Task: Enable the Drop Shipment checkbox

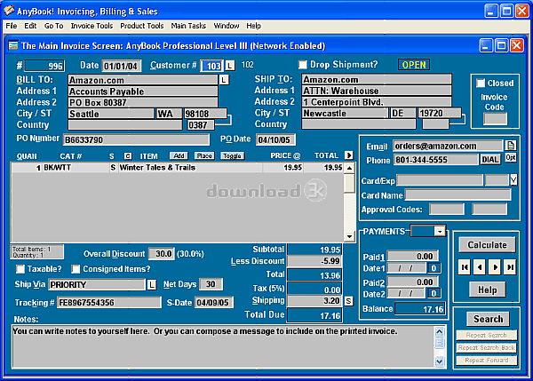Action: coord(303,65)
